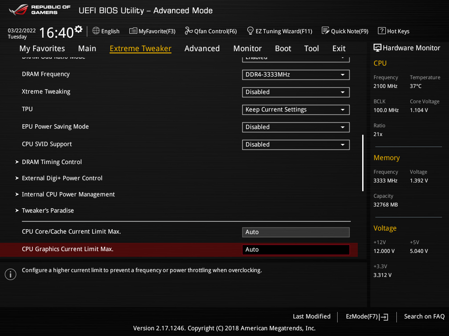Click the globe language icon
Screen dimensions: 449x336
point(96,31)
